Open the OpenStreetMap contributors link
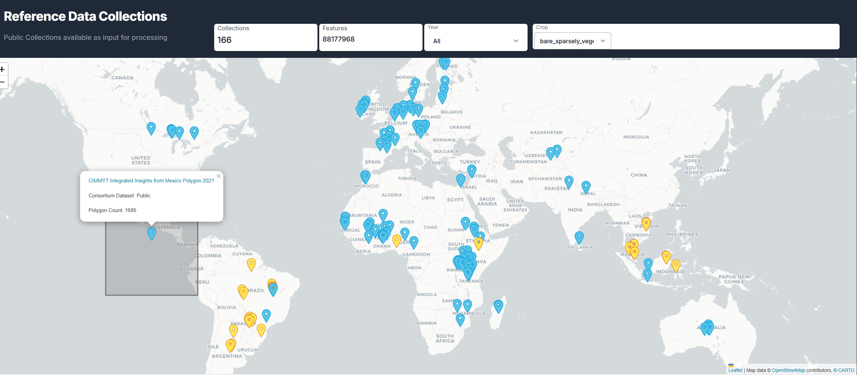Screen dimensions: 857x375 coord(788,370)
